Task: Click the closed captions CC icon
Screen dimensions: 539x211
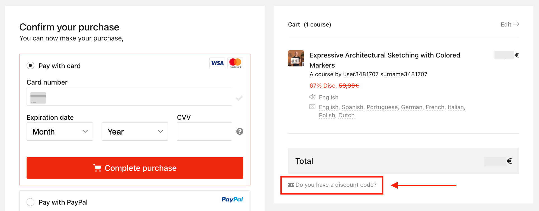Action: pos(312,107)
